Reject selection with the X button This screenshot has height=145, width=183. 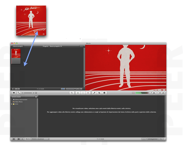[x=88, y=93]
